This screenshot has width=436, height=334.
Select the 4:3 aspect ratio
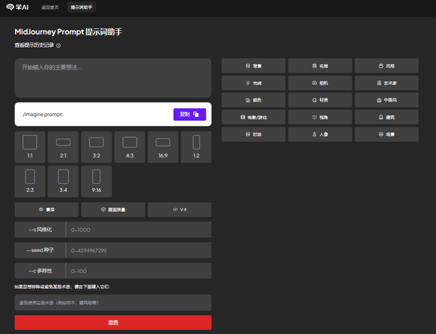[129, 147]
